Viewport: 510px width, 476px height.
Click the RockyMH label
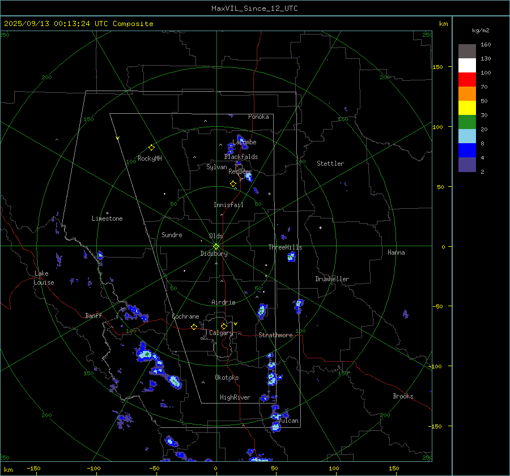point(150,158)
